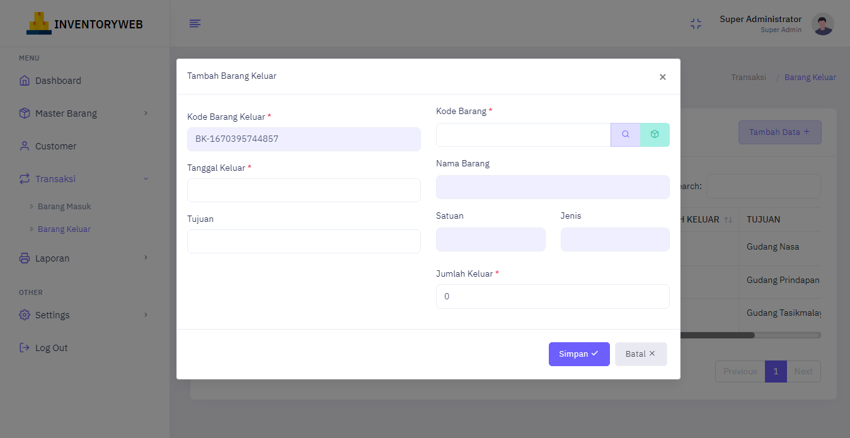The height and width of the screenshot is (438, 850).
Task: Close the Tambah Barang Keluar dialog
Action: (662, 77)
